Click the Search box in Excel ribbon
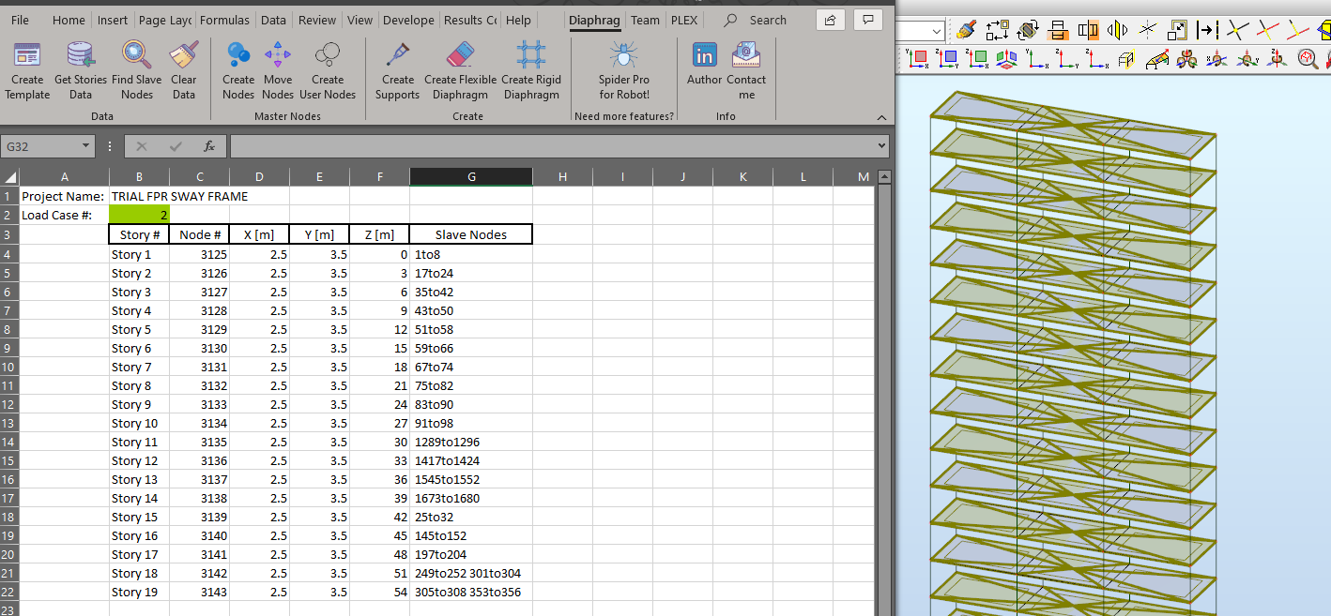Screen dimensions: 1331x616 [757, 20]
